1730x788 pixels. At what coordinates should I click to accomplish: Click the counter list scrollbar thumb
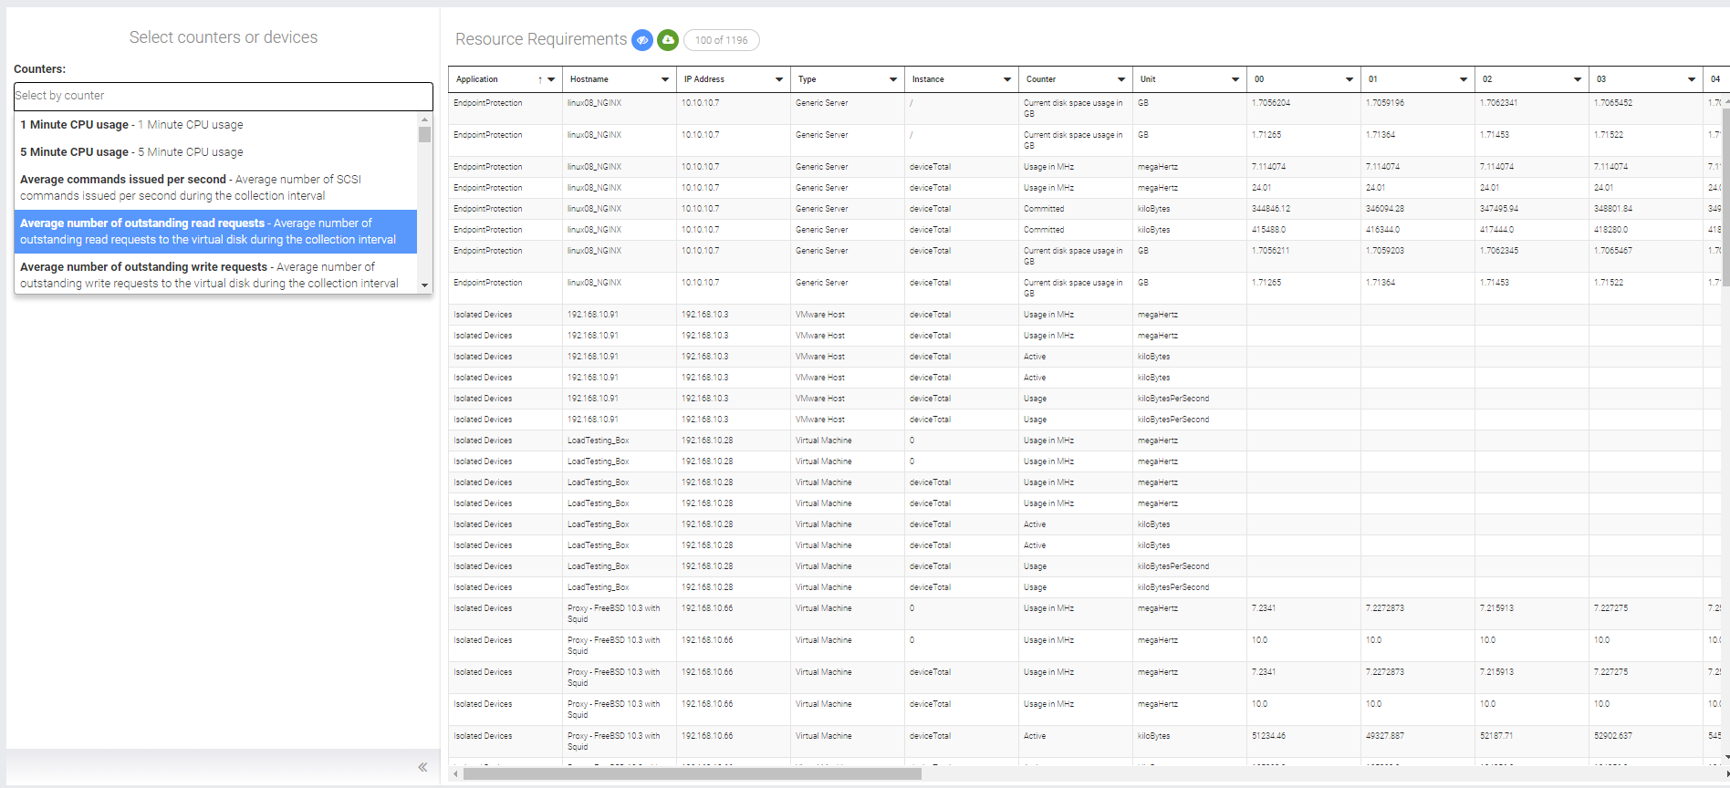(424, 134)
